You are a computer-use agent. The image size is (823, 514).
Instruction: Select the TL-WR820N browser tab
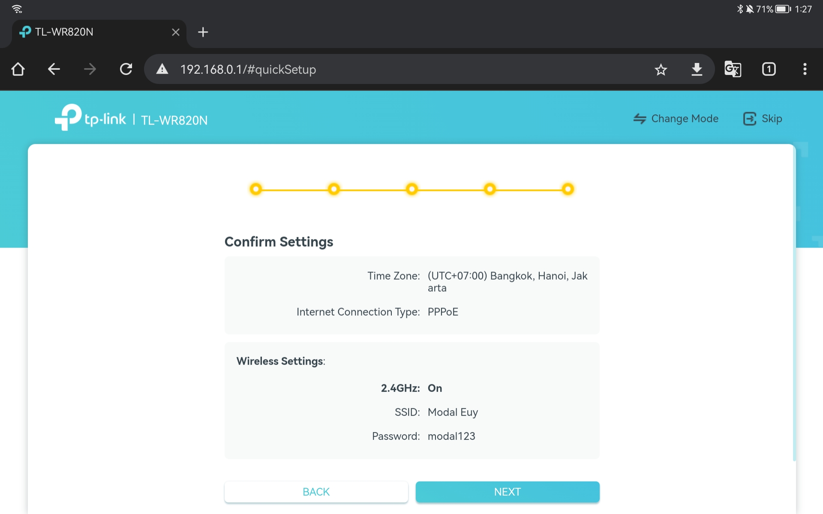coord(86,32)
